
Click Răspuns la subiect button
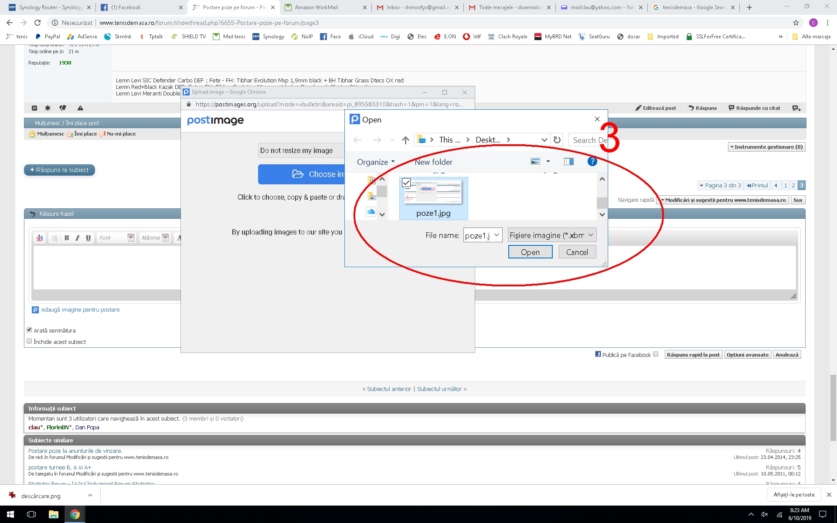tap(59, 170)
